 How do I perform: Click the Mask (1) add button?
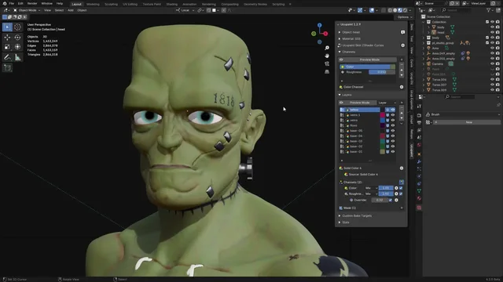[402, 208]
